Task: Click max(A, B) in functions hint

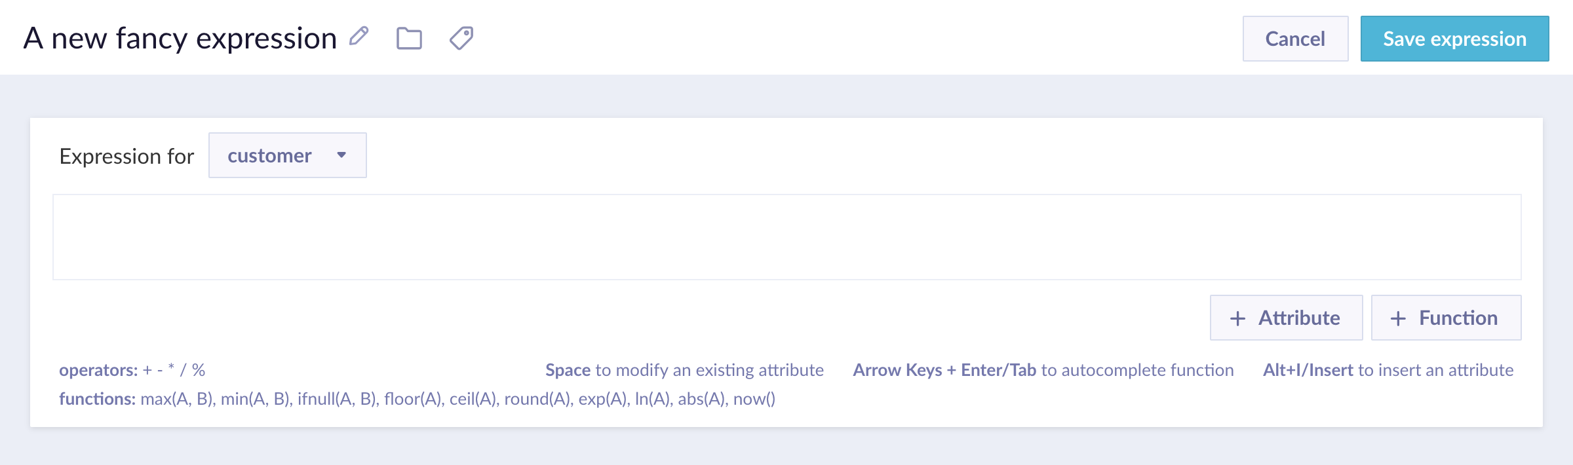Action: click(176, 399)
